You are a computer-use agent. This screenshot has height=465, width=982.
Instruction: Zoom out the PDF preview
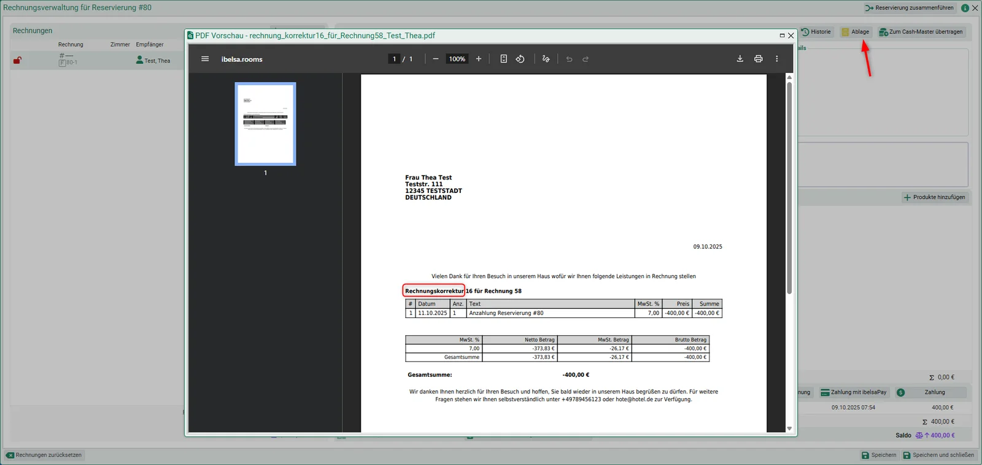[x=435, y=59]
